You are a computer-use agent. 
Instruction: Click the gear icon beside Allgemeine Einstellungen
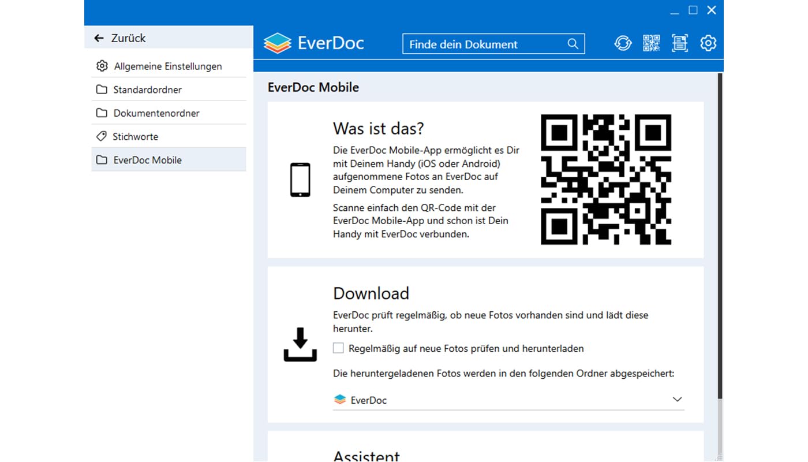pyautogui.click(x=102, y=66)
